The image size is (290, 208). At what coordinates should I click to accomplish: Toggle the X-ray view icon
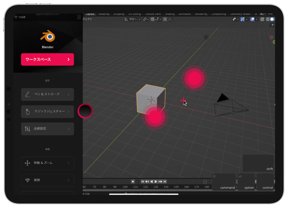click(262, 19)
